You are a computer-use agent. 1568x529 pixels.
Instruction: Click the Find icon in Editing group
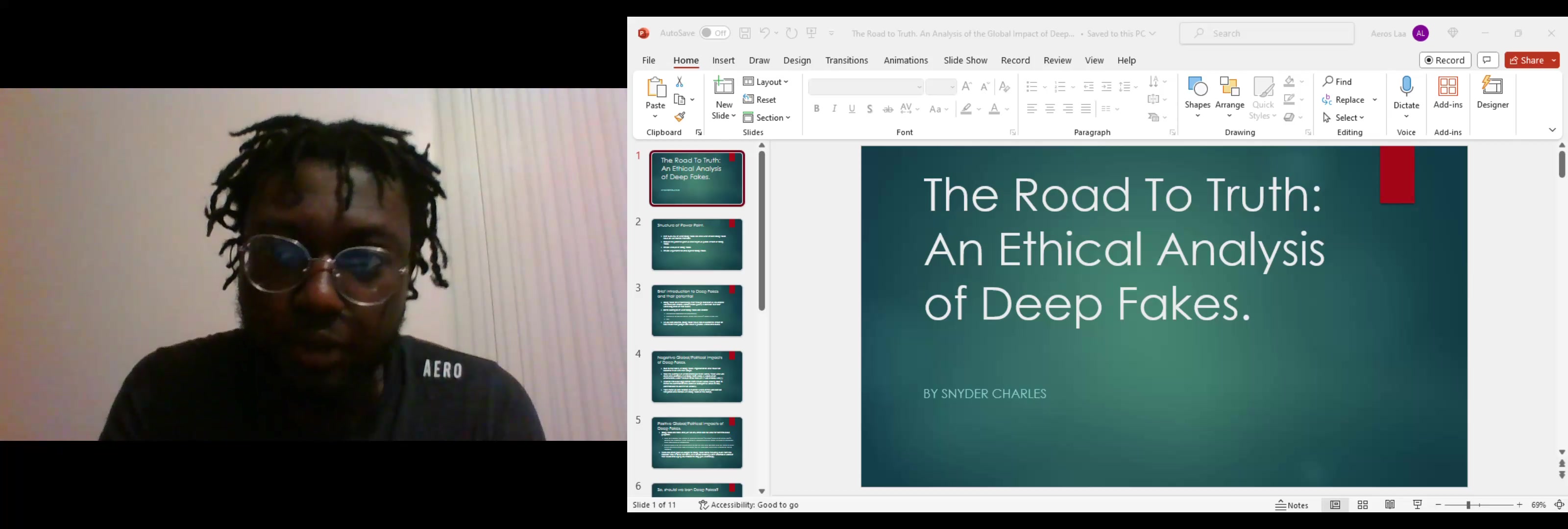pyautogui.click(x=1329, y=81)
